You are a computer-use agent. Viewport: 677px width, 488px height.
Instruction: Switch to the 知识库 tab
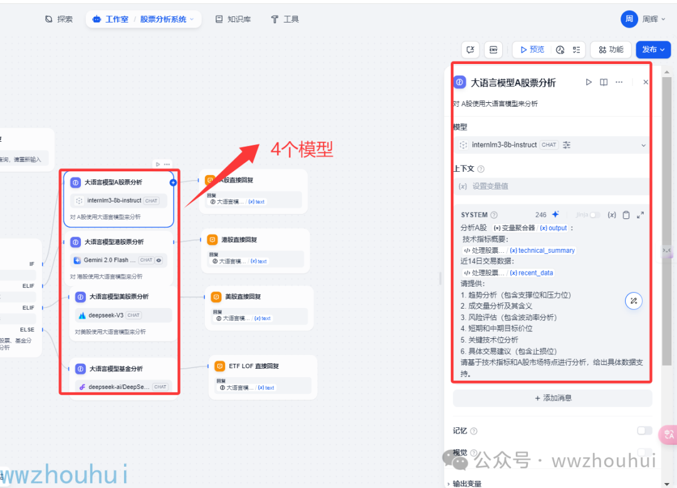[233, 19]
